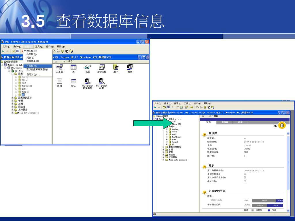
Task: Open the 用户定义的数据类型 icon
Action: 88,84
